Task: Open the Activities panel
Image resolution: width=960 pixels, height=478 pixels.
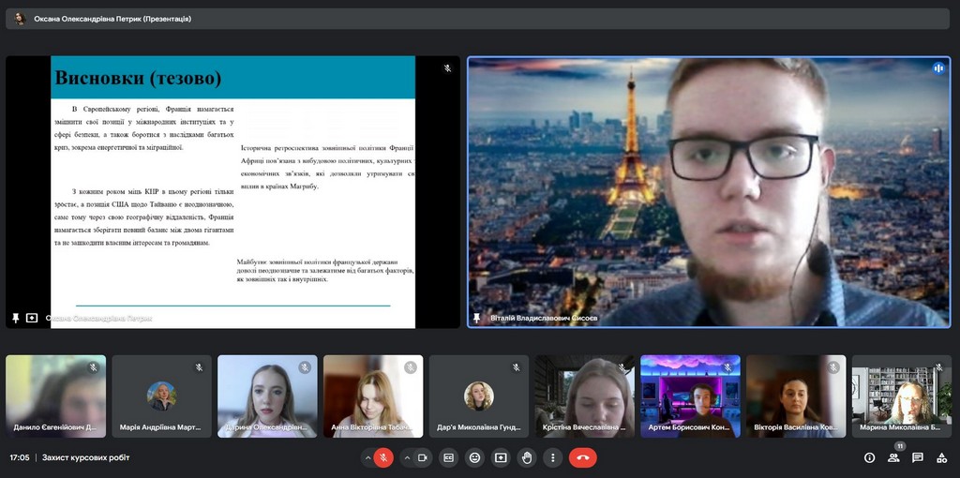Action: [941, 457]
